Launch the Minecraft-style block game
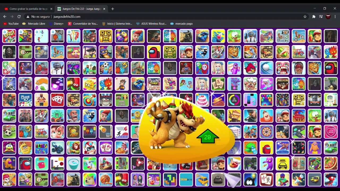This screenshot has height=191, width=340. coord(90,68)
